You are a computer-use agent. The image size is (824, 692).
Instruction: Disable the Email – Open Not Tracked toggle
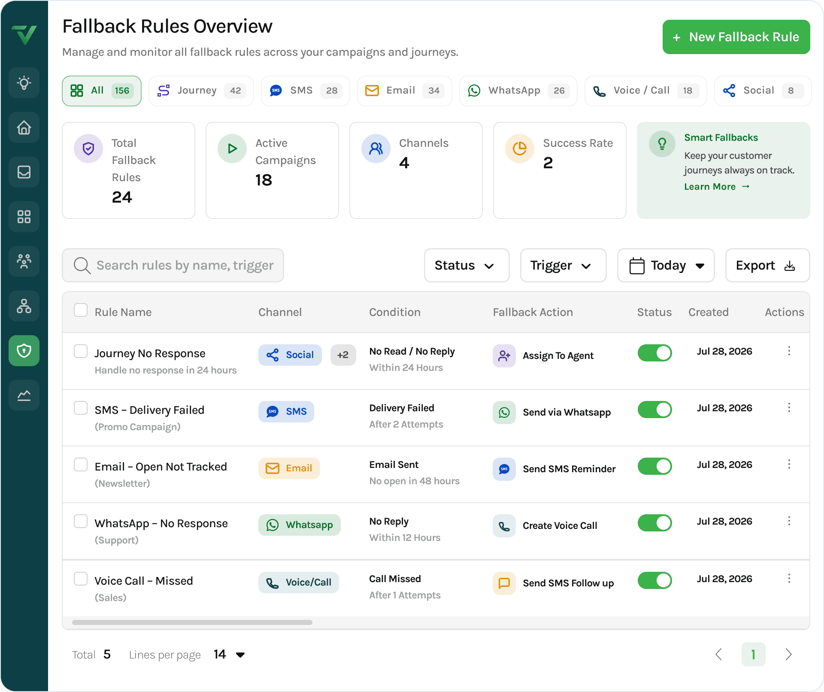coord(654,466)
